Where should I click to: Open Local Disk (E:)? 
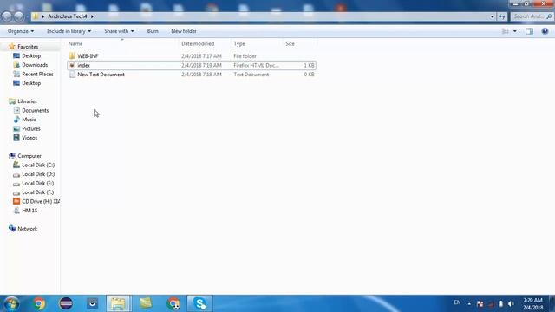38,183
